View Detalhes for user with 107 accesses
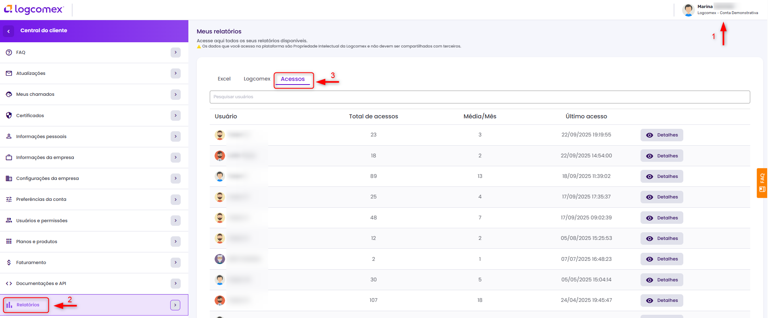The height and width of the screenshot is (318, 768). coord(662,301)
